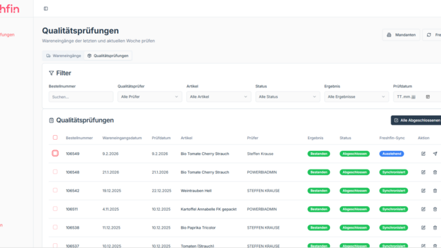Click the Prüfer column header
The image size is (441, 248).
(253, 138)
